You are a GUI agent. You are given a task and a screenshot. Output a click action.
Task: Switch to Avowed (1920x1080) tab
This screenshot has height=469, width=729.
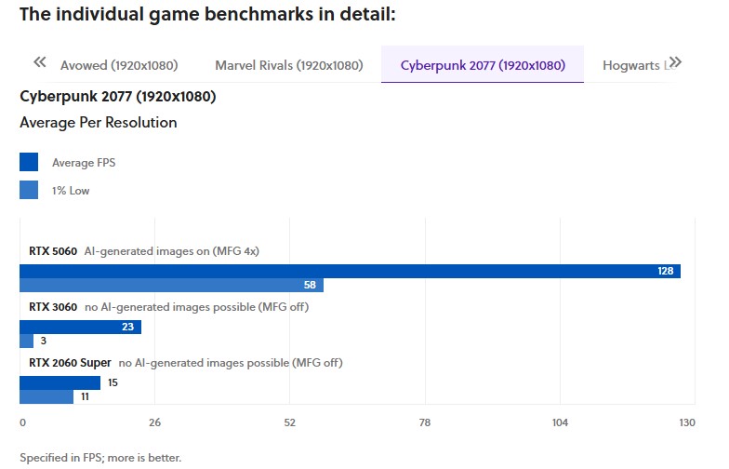[119, 65]
